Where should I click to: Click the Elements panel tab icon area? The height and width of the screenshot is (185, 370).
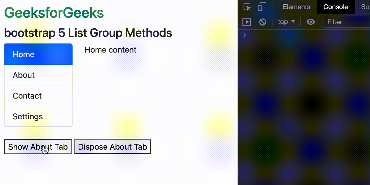point(296,7)
